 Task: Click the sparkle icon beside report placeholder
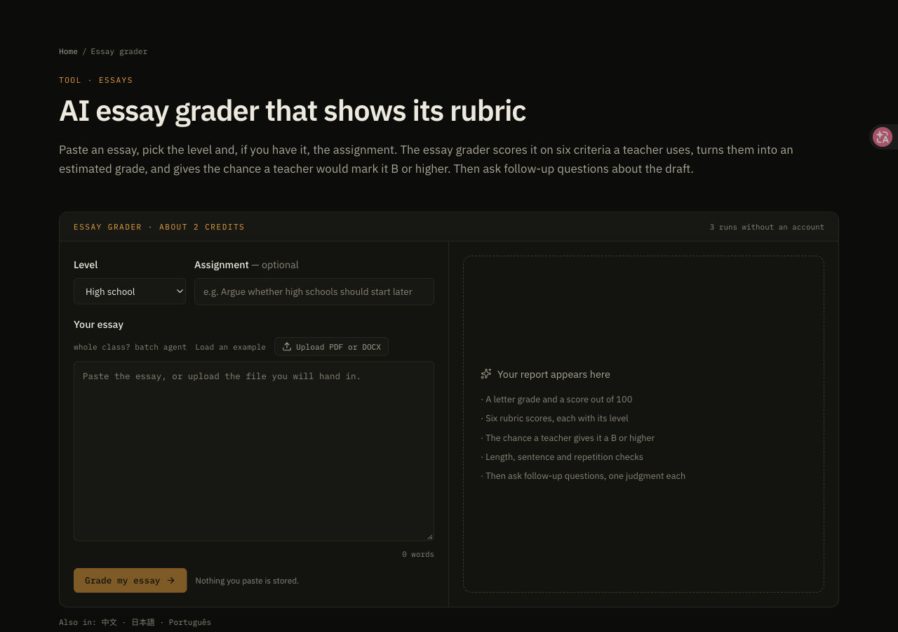tap(486, 374)
